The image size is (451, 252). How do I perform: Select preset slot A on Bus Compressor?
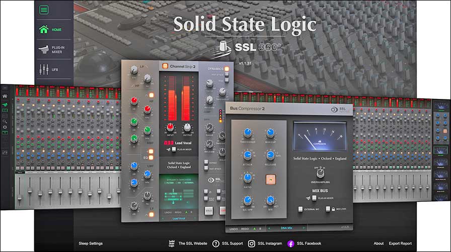point(254,229)
